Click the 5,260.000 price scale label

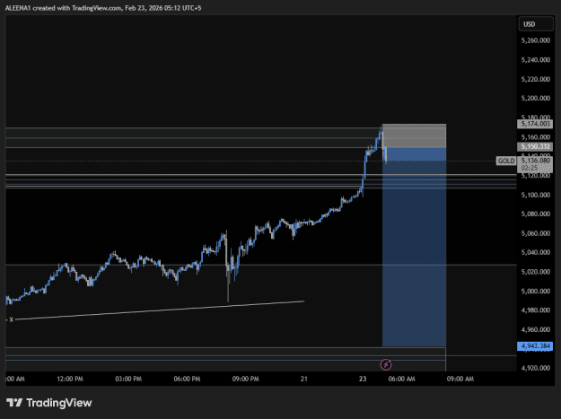coord(535,40)
